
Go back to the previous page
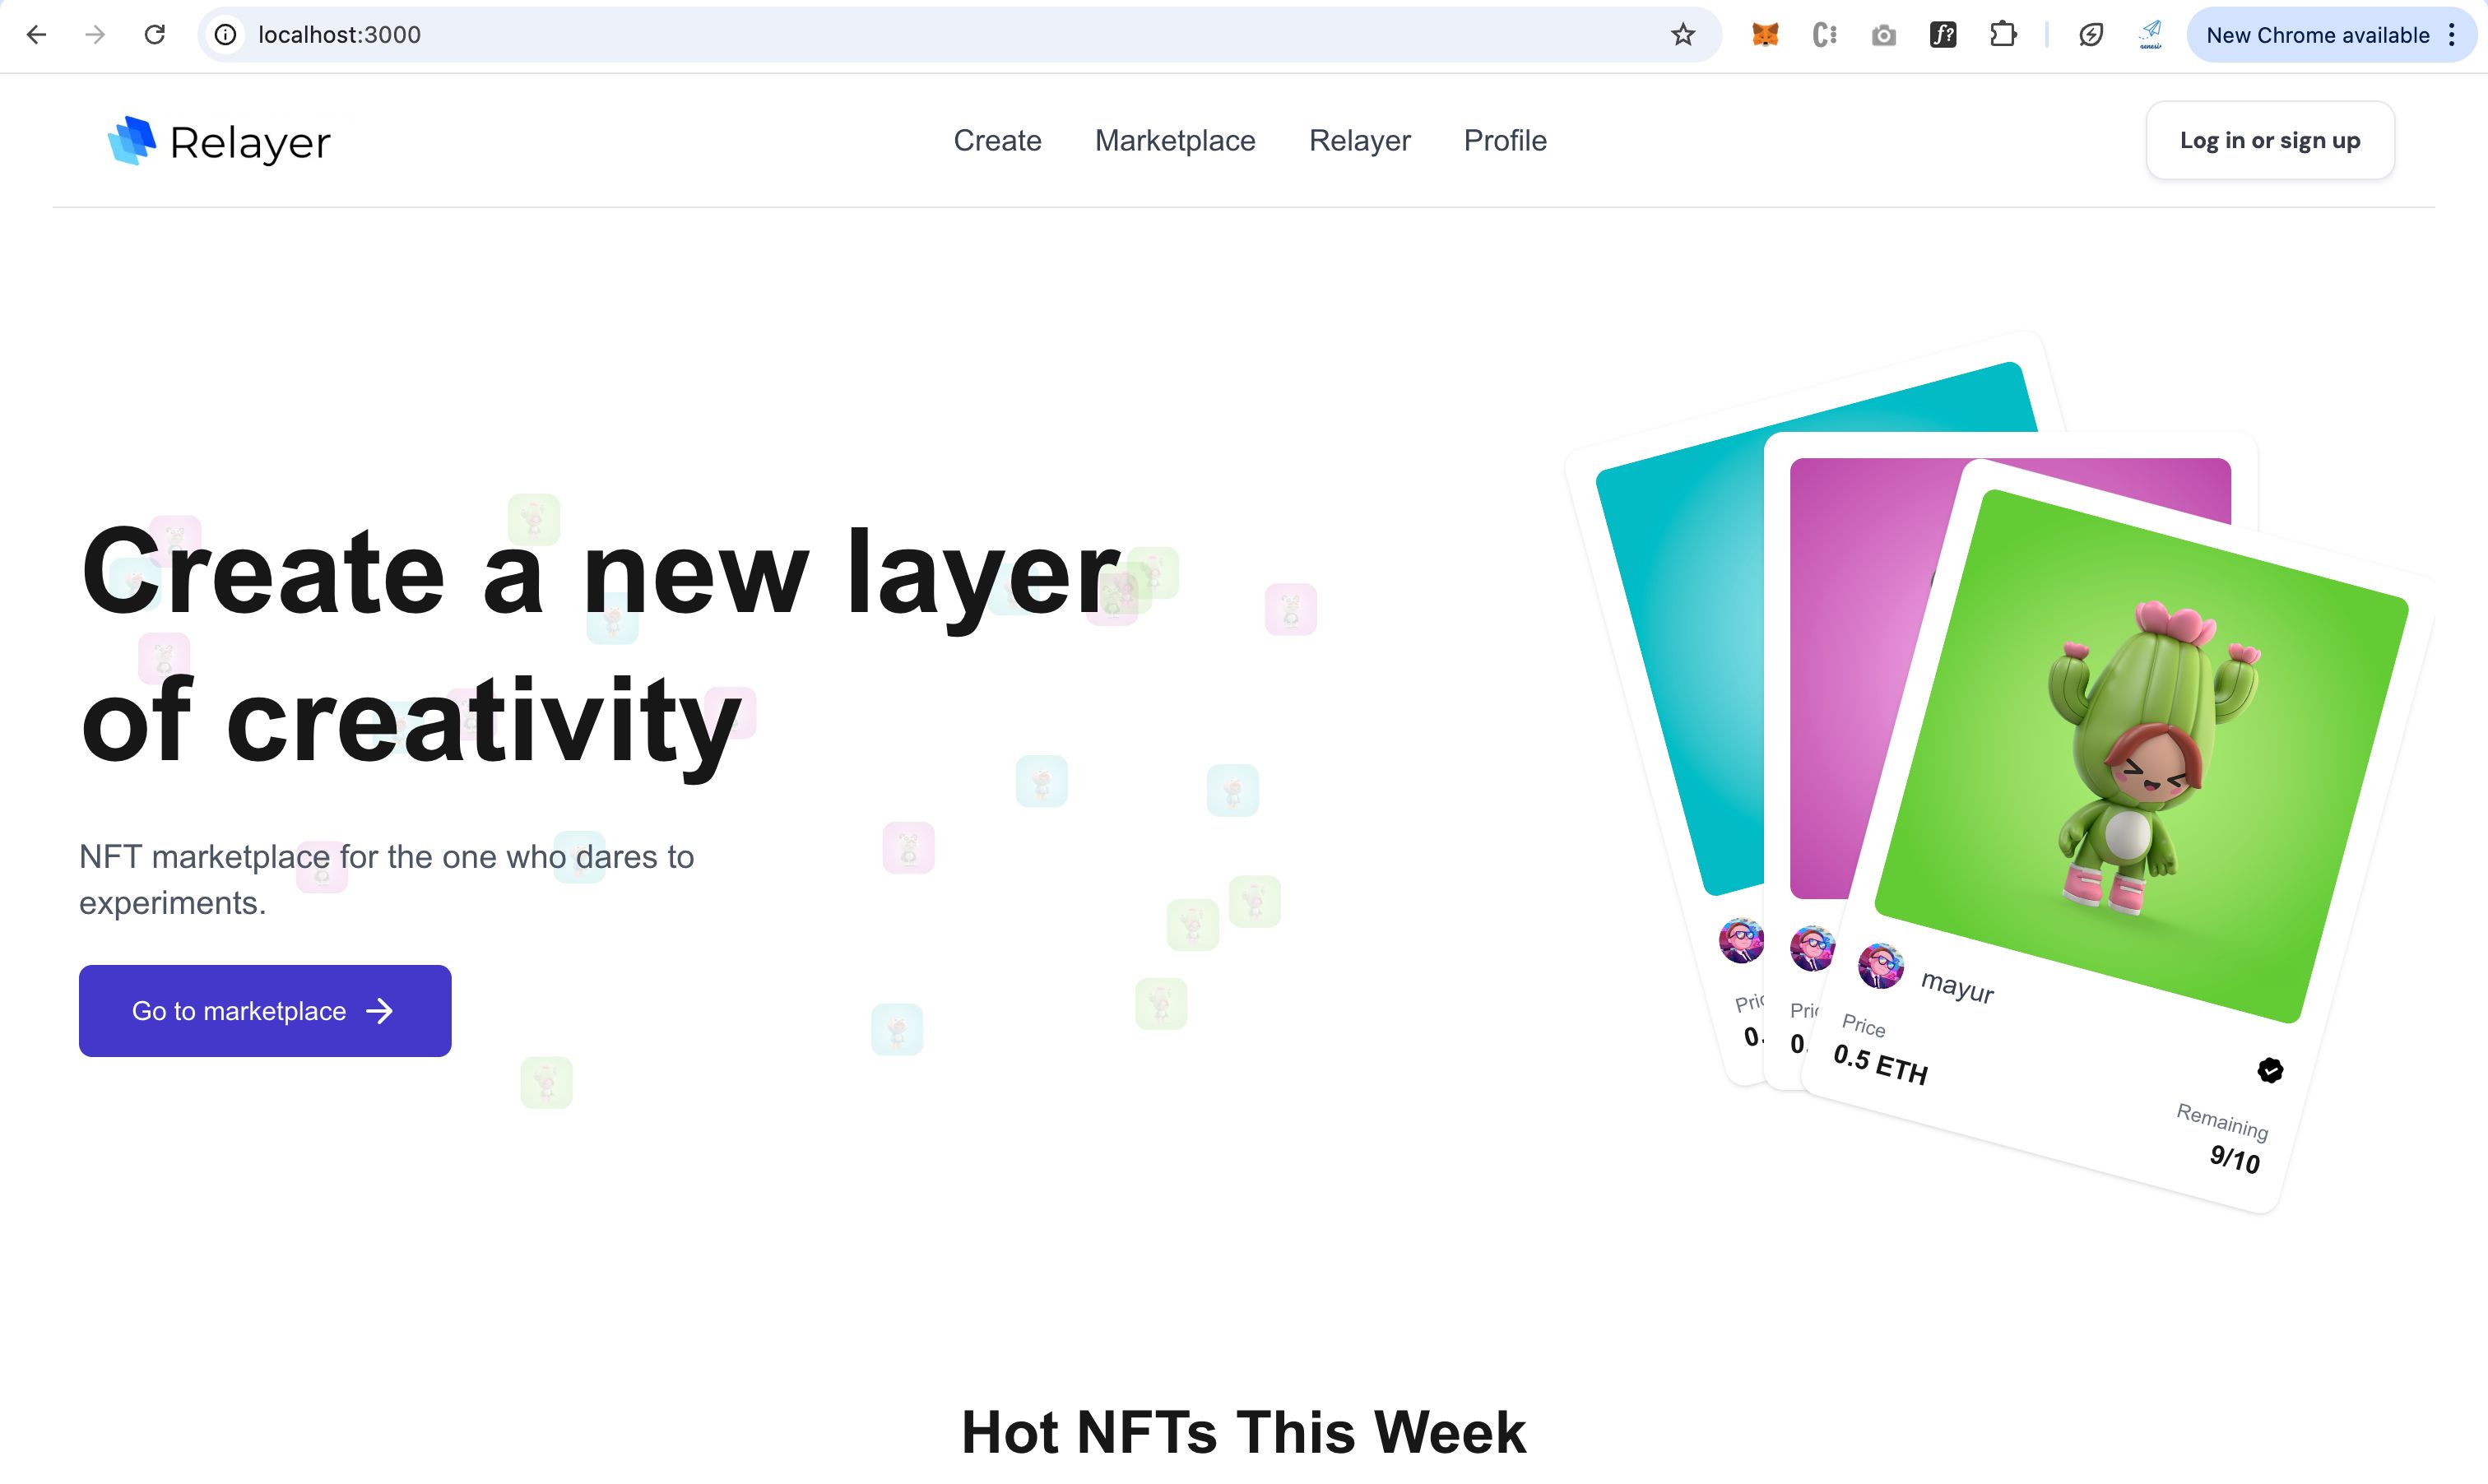point(37,35)
